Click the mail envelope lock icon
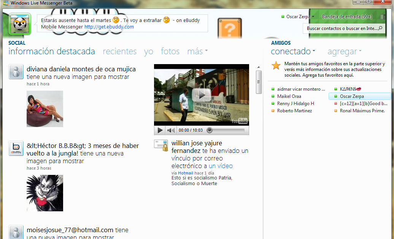This screenshot has width=394, height=239. pos(161,146)
